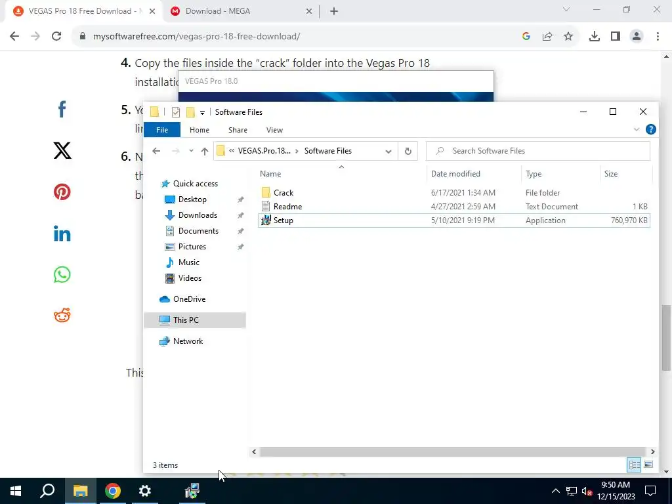The height and width of the screenshot is (504, 672).
Task: Click the Facebook share icon
Action: 62,110
